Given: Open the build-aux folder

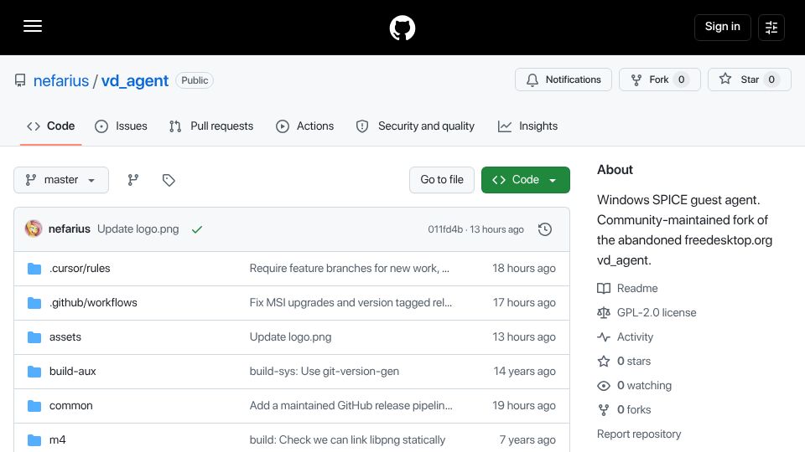Looking at the screenshot, I should (x=72, y=372).
